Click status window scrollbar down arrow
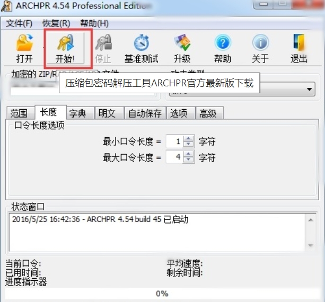The image size is (325, 302). [x=311, y=245]
